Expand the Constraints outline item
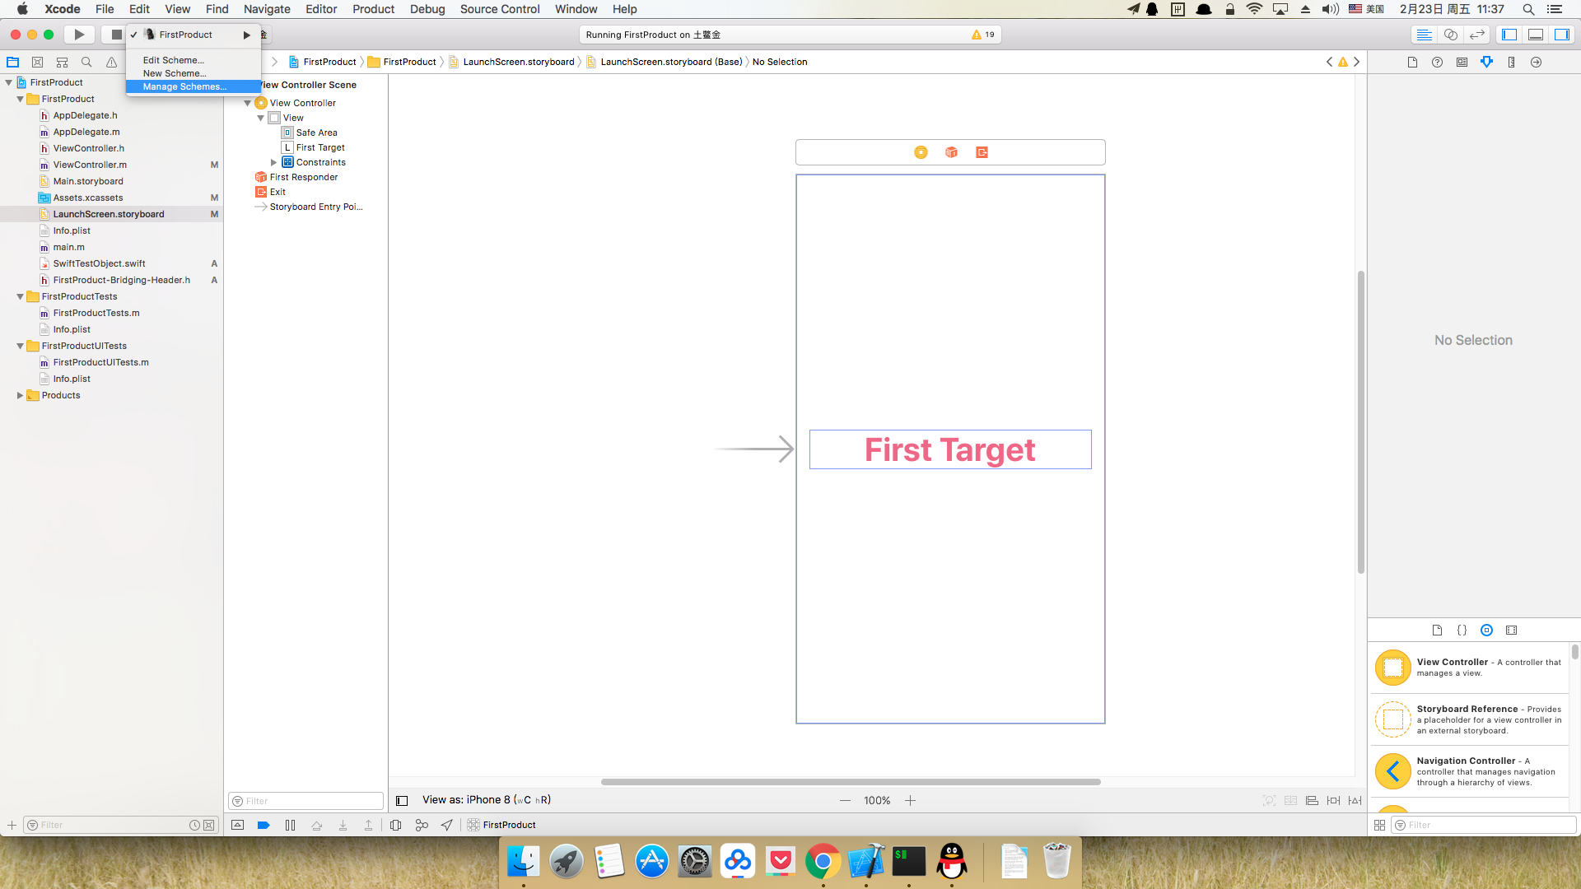The height and width of the screenshot is (889, 1581). pyautogui.click(x=273, y=162)
